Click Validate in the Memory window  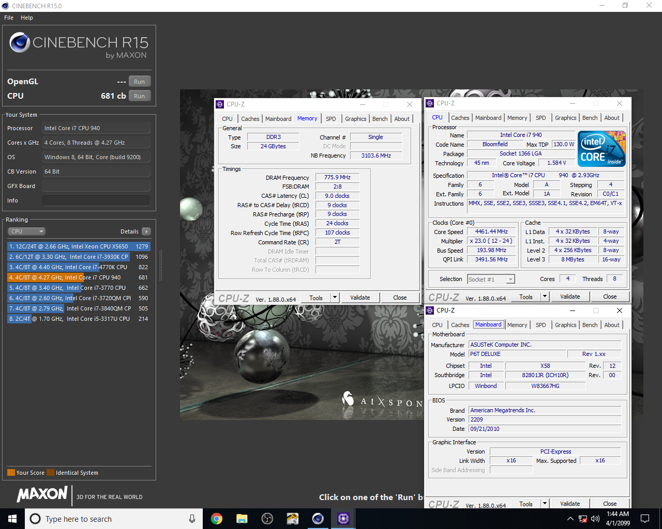360,298
